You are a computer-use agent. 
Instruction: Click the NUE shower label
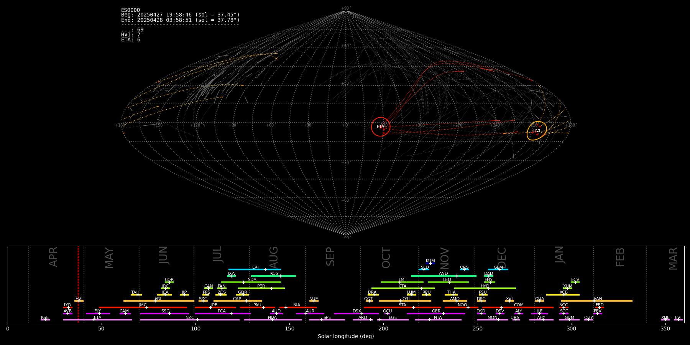314,299
